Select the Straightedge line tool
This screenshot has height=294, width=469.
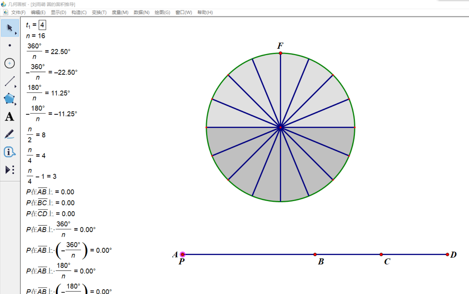[x=9, y=81]
